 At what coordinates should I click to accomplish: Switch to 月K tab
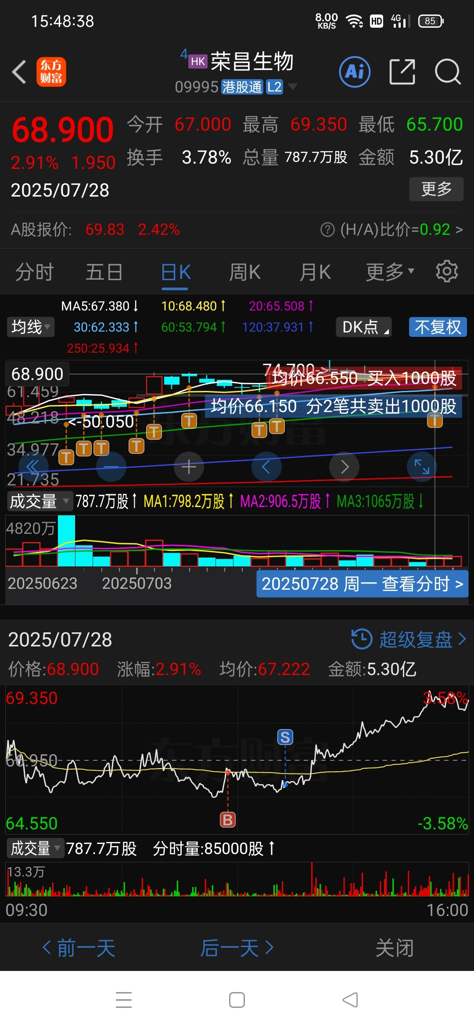pos(315,272)
